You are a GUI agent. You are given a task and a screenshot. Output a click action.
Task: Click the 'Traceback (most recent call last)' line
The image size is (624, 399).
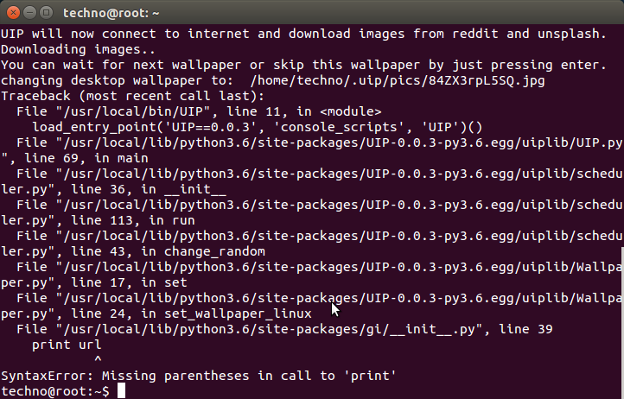tap(132, 96)
